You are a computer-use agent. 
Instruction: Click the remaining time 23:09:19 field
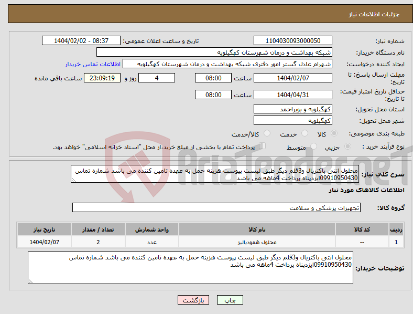point(102,78)
